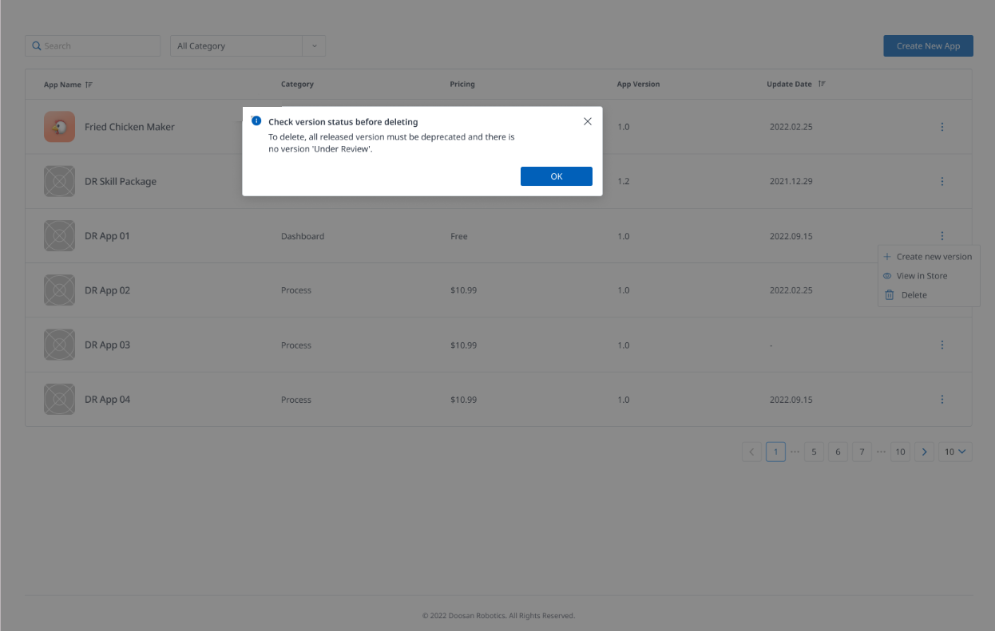Choose View in Store menu option

tap(922, 276)
